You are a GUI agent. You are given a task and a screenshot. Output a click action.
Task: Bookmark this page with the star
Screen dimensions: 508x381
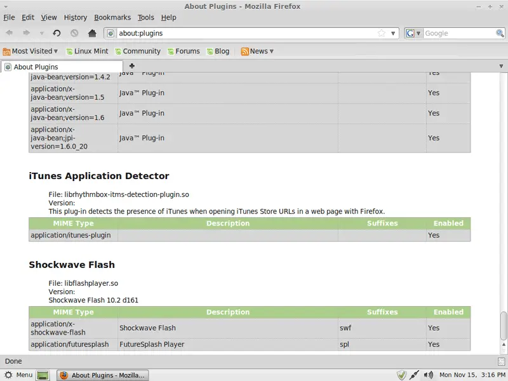tap(382, 33)
